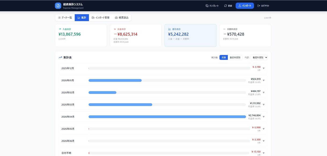Expand the 2026年02月 row
This screenshot has height=156, width=327.
263,93
